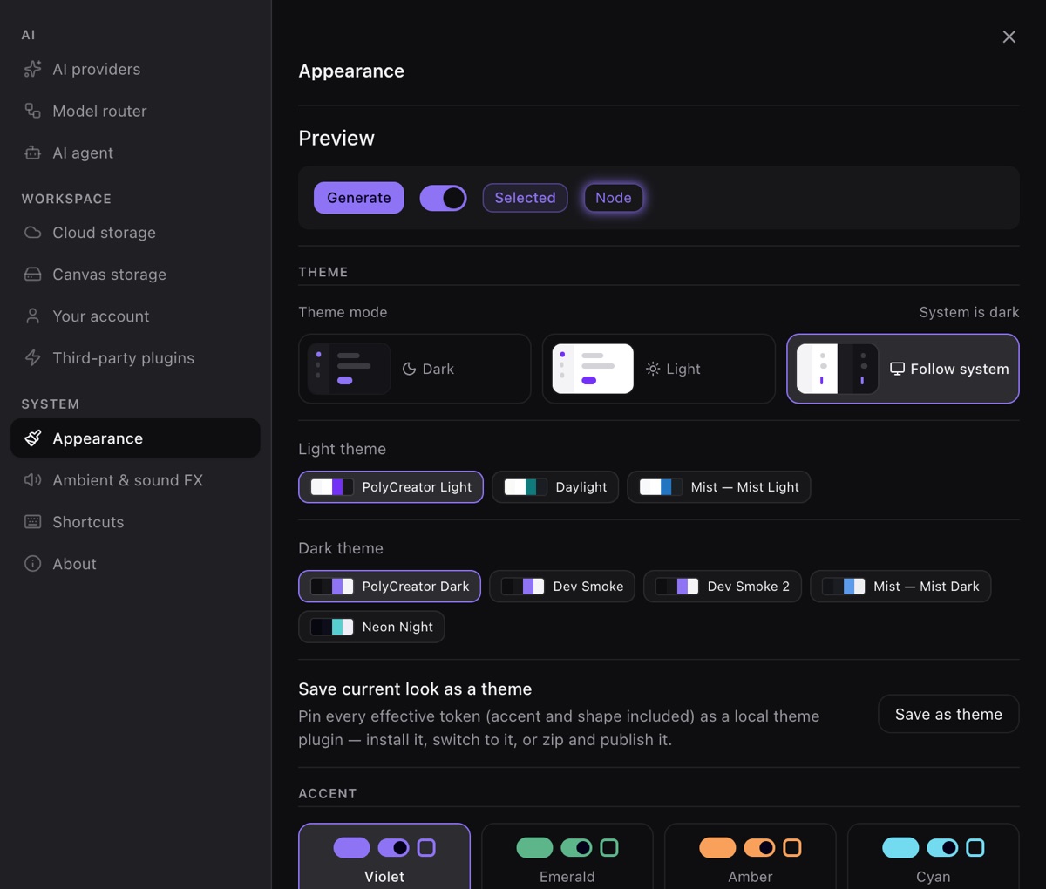Click the Dark mode preview thumbnail
The image size is (1046, 889).
[x=350, y=369]
